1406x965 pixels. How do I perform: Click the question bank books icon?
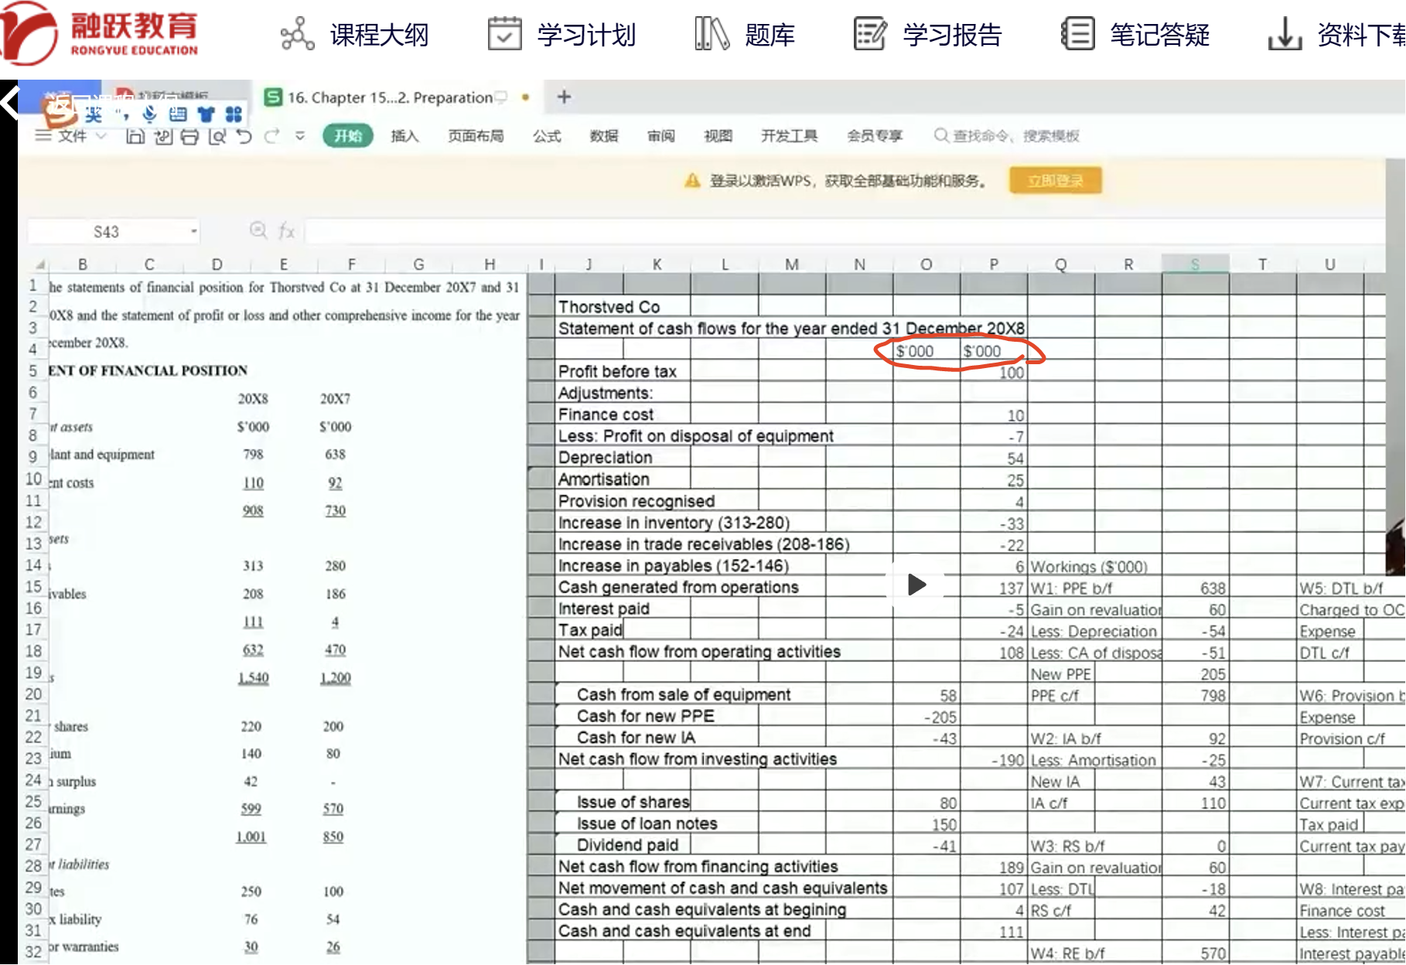tap(712, 34)
